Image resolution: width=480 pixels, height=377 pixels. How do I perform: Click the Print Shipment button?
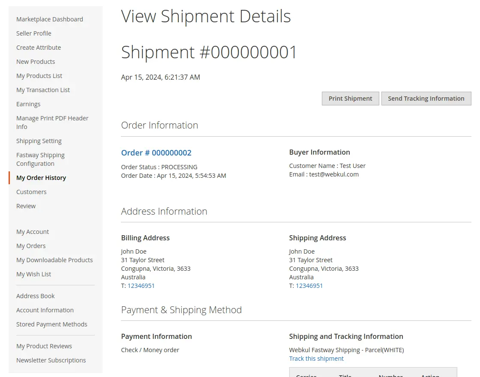(x=350, y=98)
